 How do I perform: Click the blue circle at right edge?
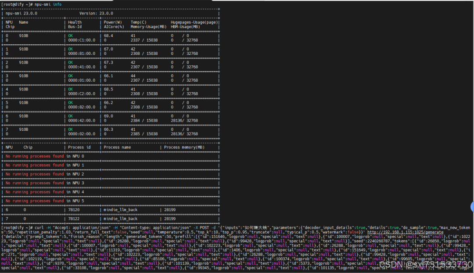pyautogui.click(x=472, y=207)
